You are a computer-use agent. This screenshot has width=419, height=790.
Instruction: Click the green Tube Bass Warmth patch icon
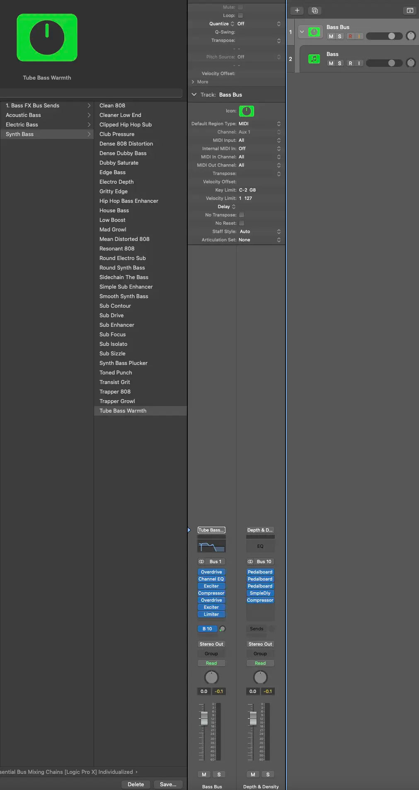tap(47, 38)
